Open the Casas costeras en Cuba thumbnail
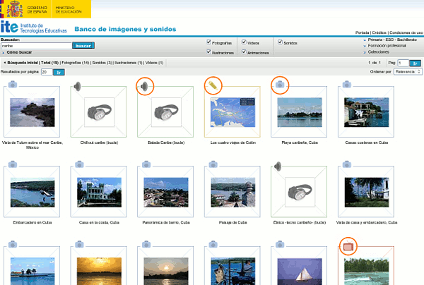Image resolution: width=424 pixels, height=285 pixels. (x=366, y=112)
